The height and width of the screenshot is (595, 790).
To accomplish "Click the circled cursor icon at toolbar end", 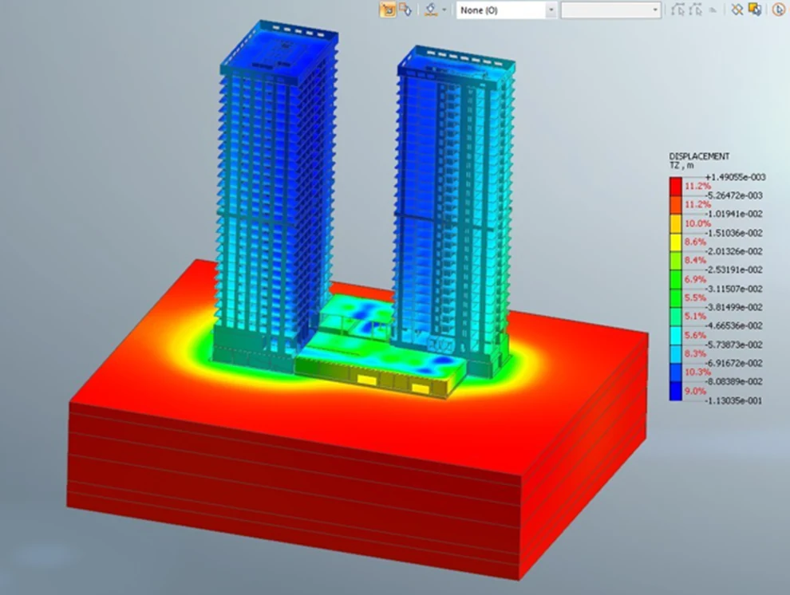I will click(779, 10).
